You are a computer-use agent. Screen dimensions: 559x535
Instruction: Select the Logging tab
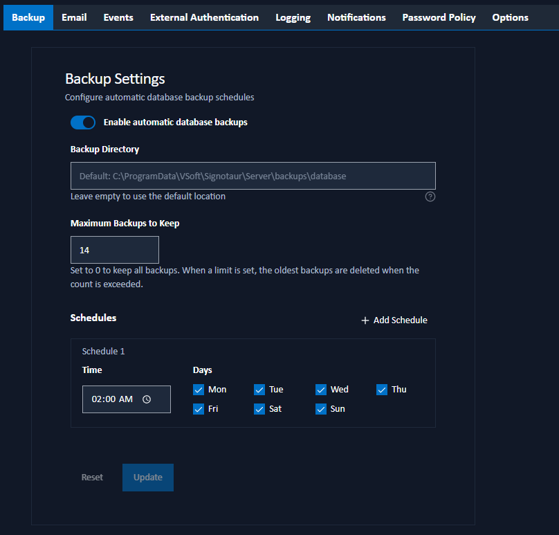(293, 17)
